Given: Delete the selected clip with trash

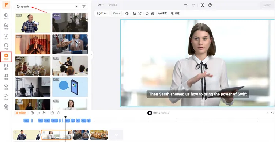Looking at the screenshot, I should pos(59,113).
